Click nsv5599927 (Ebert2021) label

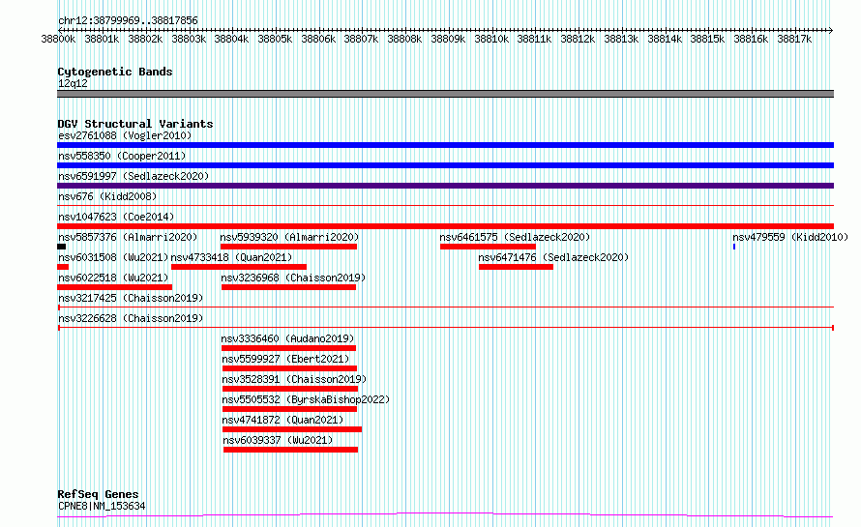pyautogui.click(x=285, y=359)
